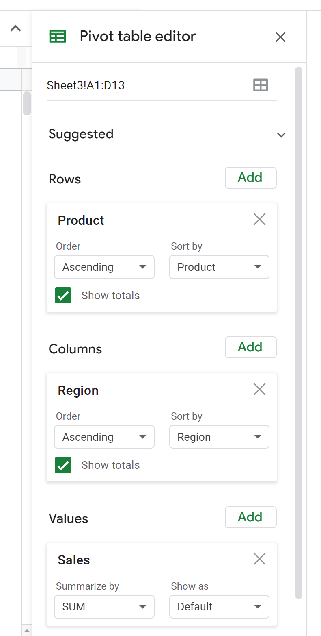Open the Product Order Ascending dropdown
Screen dimensions: 321x636
point(104,267)
